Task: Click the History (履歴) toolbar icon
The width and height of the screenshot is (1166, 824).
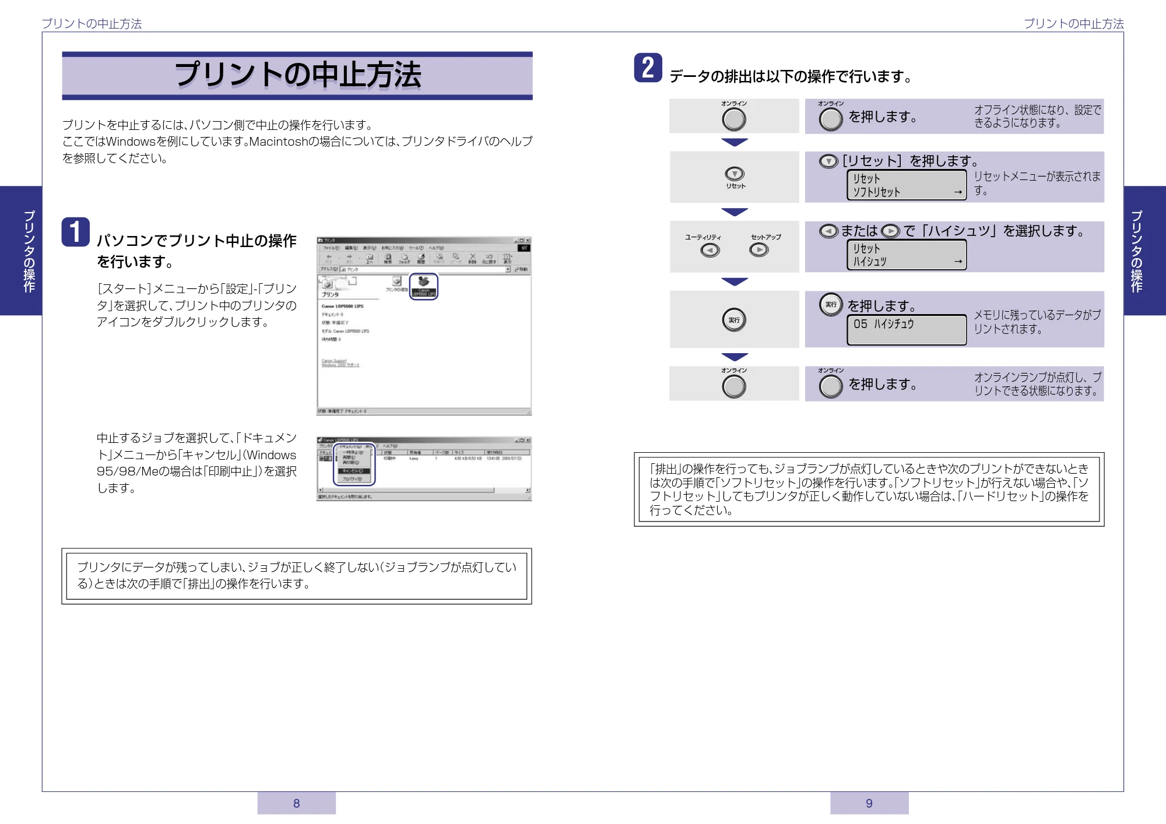Action: click(x=421, y=259)
